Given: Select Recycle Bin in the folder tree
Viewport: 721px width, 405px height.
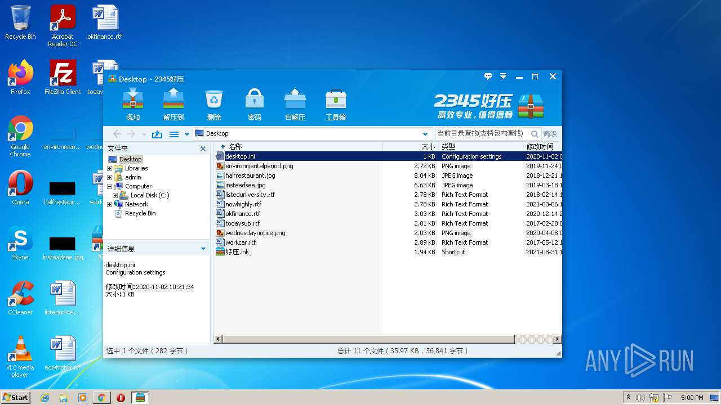Looking at the screenshot, I should pyautogui.click(x=140, y=213).
